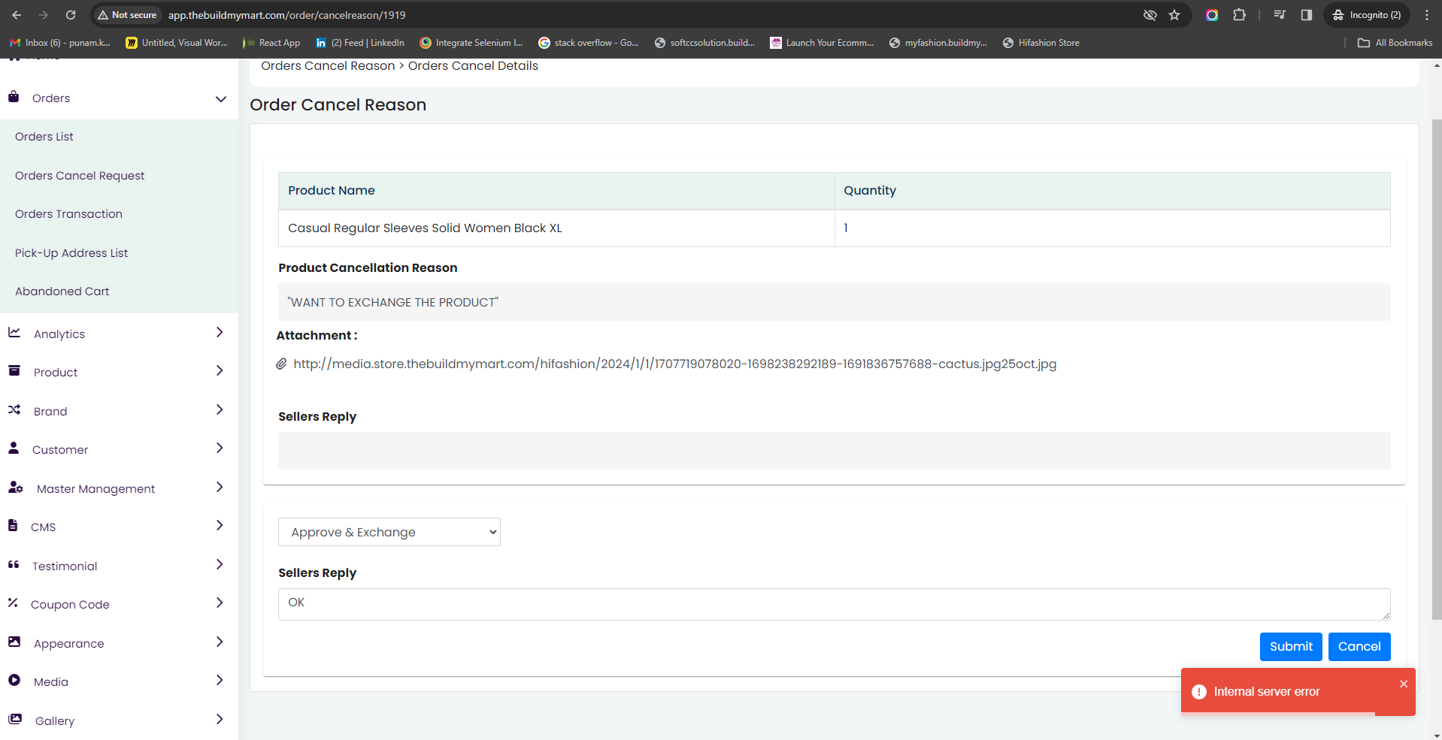Image resolution: width=1442 pixels, height=740 pixels.
Task: Open Abandoned Cart
Action: (62, 291)
